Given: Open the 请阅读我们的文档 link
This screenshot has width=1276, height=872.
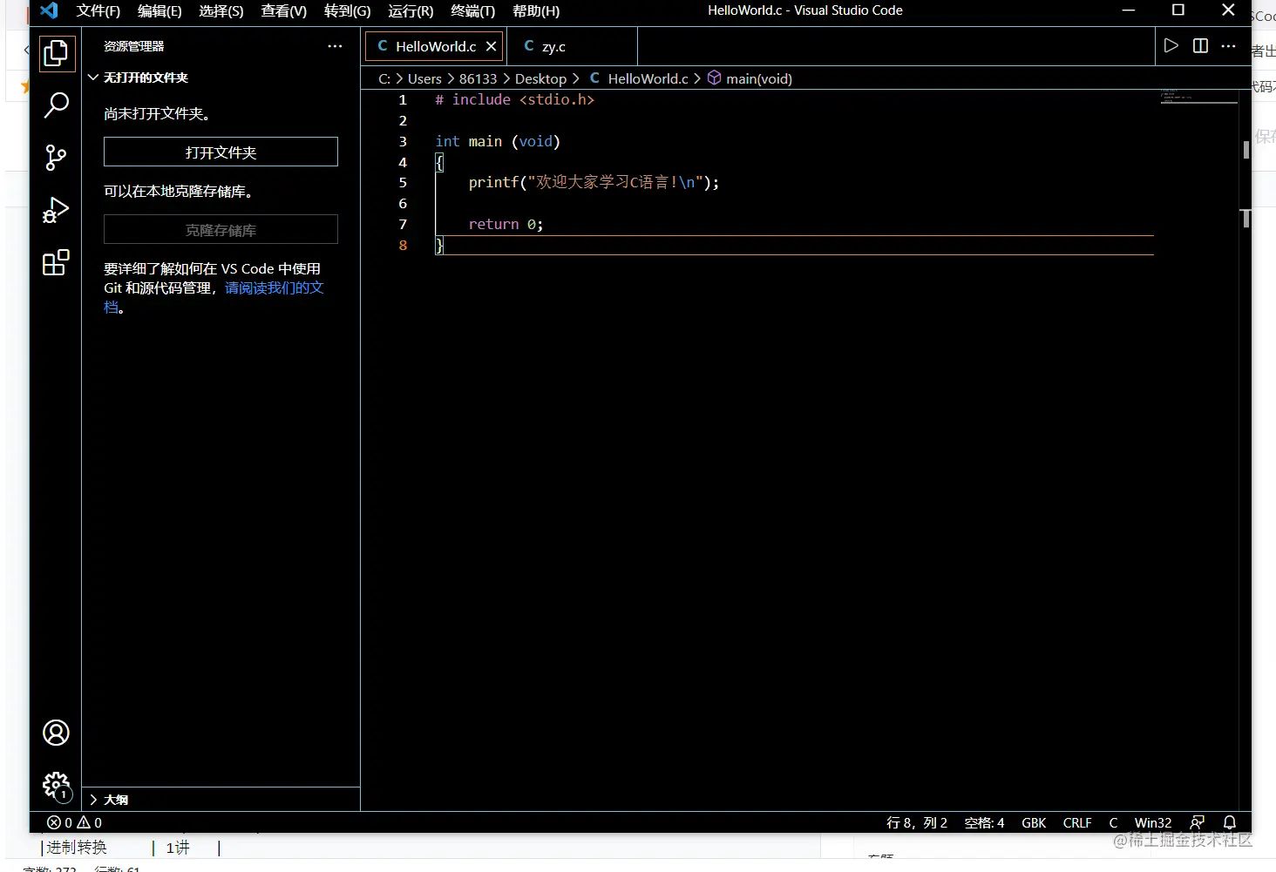Looking at the screenshot, I should pyautogui.click(x=275, y=287).
